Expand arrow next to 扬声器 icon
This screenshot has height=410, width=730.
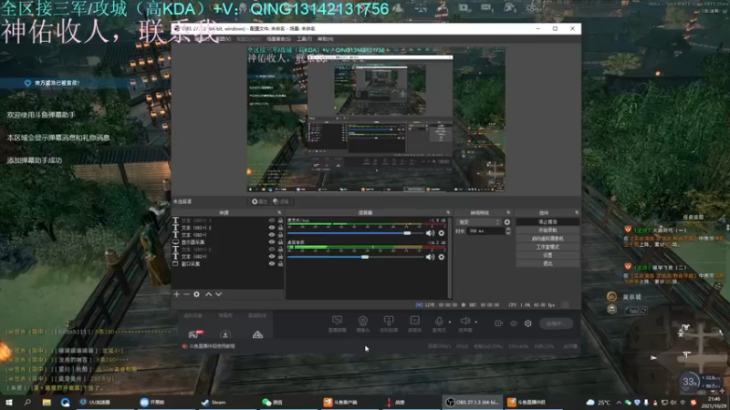point(475,322)
